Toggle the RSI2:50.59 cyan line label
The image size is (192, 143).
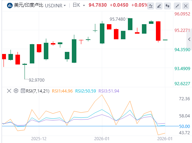coord(85,91)
